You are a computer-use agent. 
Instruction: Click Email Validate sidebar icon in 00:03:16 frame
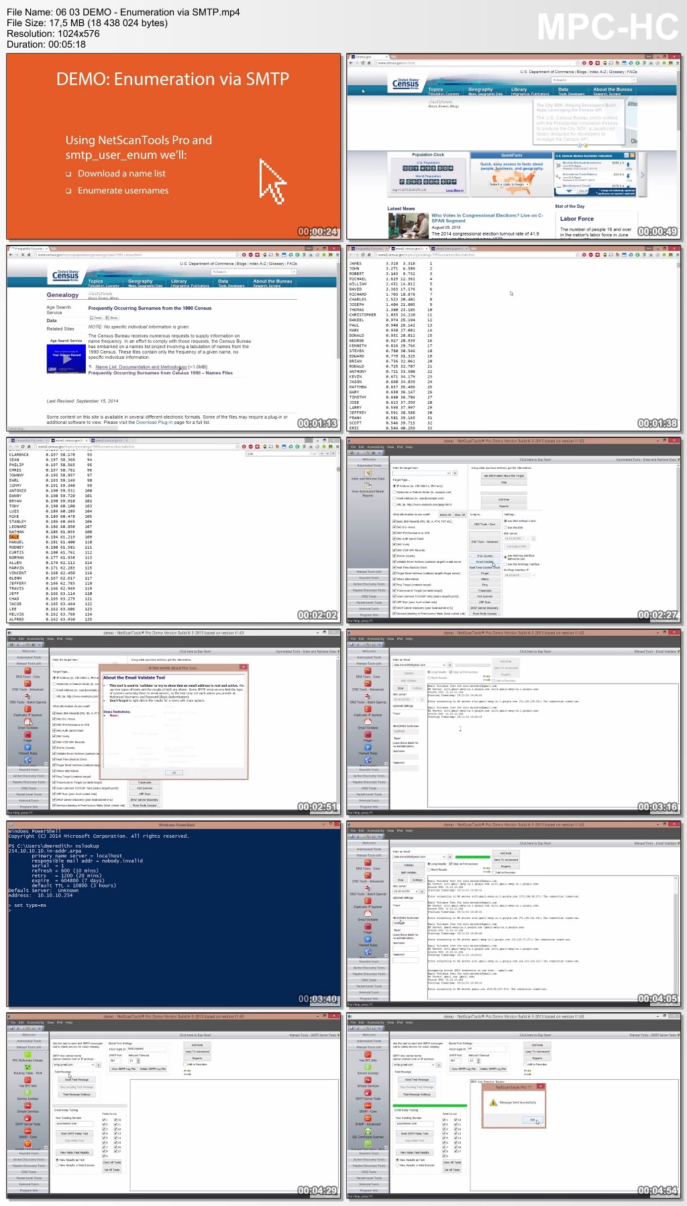pyautogui.click(x=368, y=722)
